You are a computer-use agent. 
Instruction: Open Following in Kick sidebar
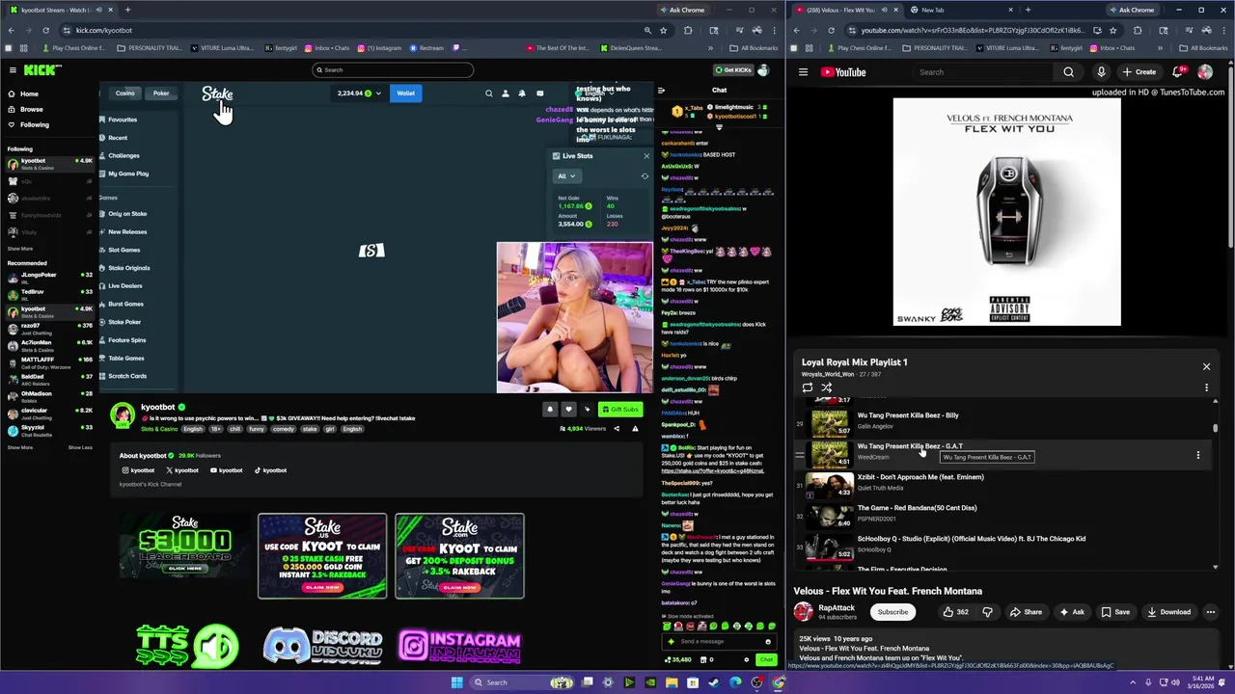click(x=28, y=124)
